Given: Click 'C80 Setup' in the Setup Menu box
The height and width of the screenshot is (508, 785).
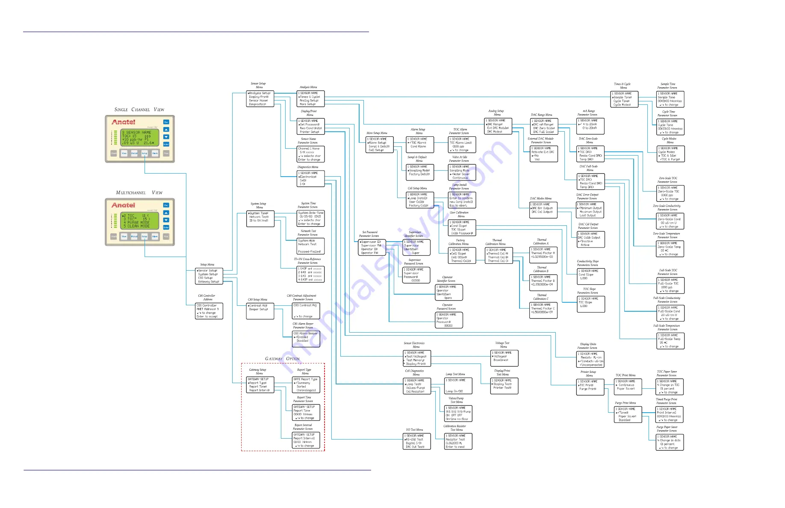Looking at the screenshot, I should [x=205, y=278].
